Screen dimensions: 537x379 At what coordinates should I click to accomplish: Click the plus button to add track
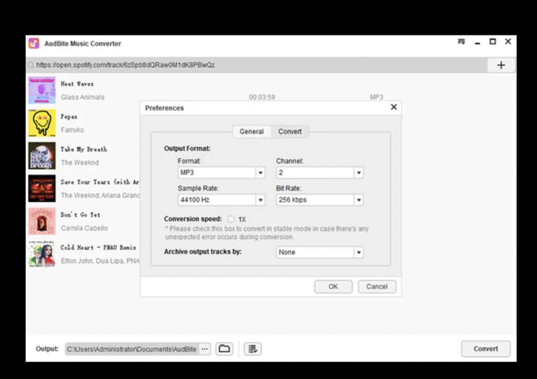pos(501,65)
